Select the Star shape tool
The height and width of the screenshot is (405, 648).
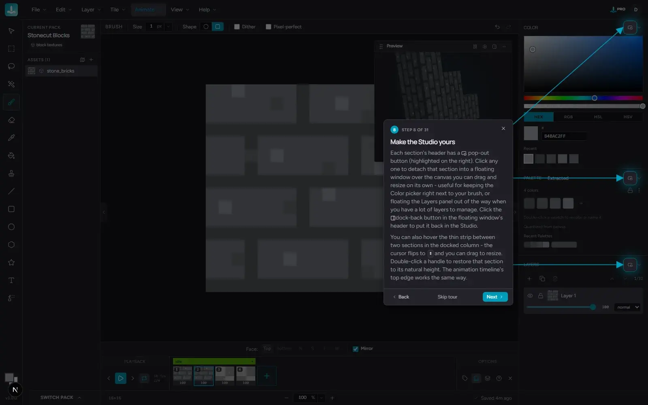(11, 262)
